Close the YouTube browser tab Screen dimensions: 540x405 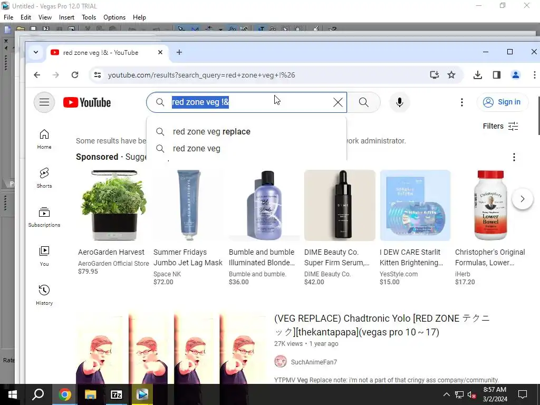point(160,52)
